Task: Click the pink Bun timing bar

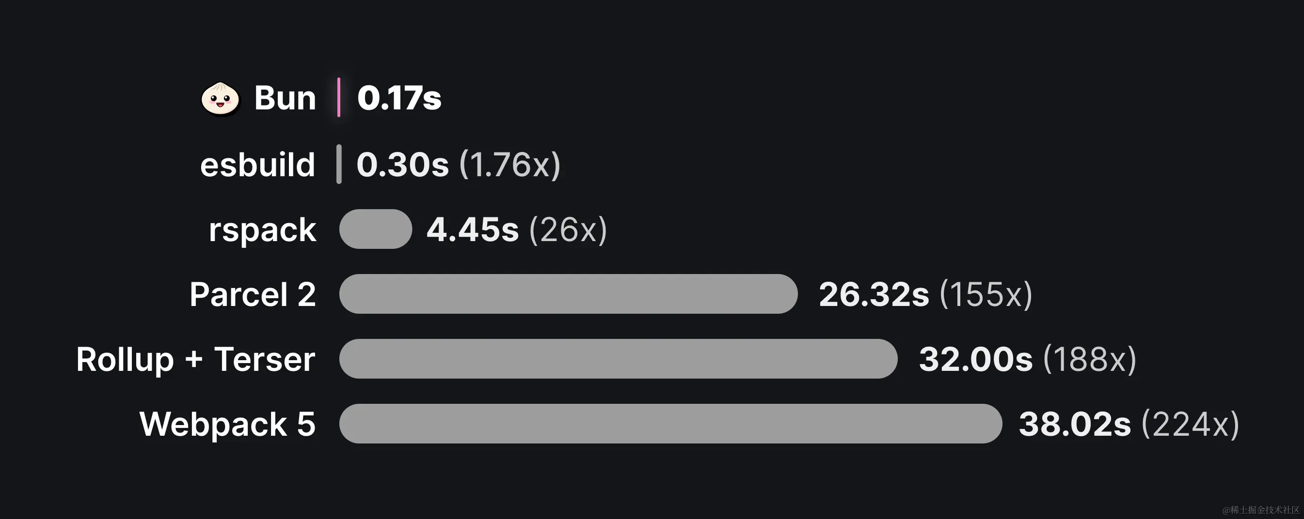Action: point(339,97)
